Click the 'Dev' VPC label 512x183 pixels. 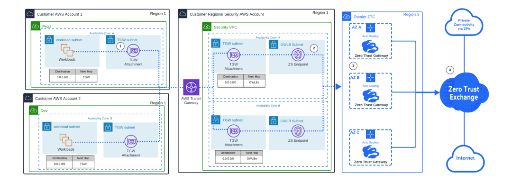[44, 111]
